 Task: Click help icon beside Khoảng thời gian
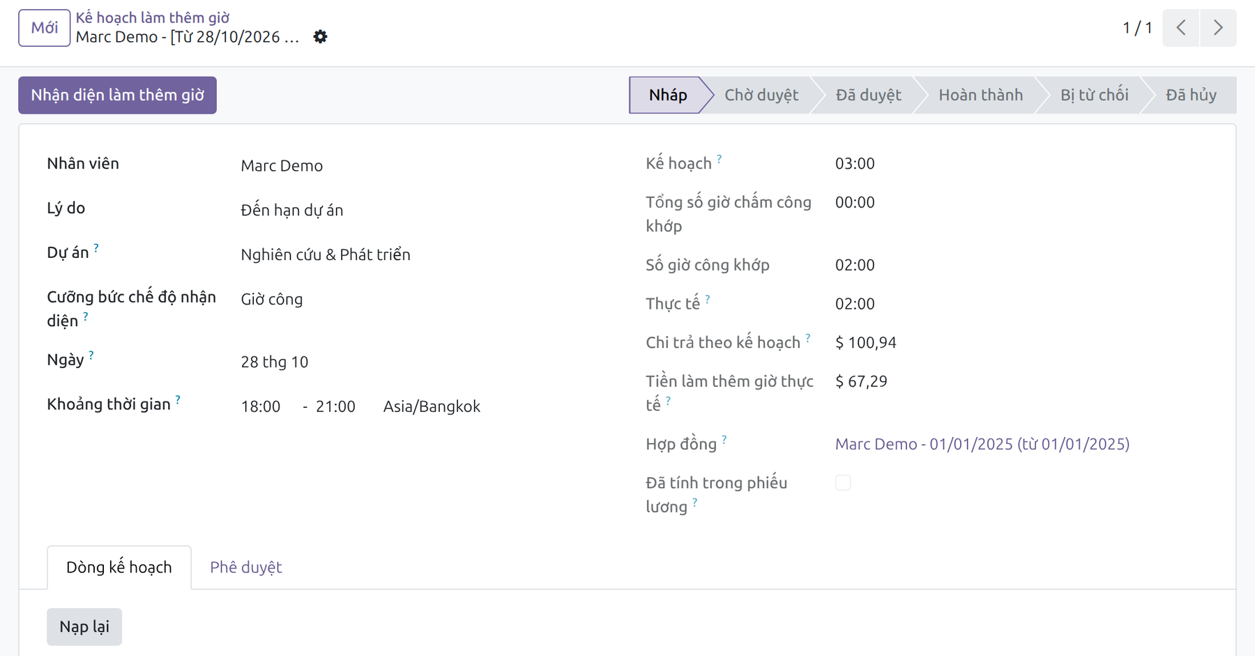(178, 399)
